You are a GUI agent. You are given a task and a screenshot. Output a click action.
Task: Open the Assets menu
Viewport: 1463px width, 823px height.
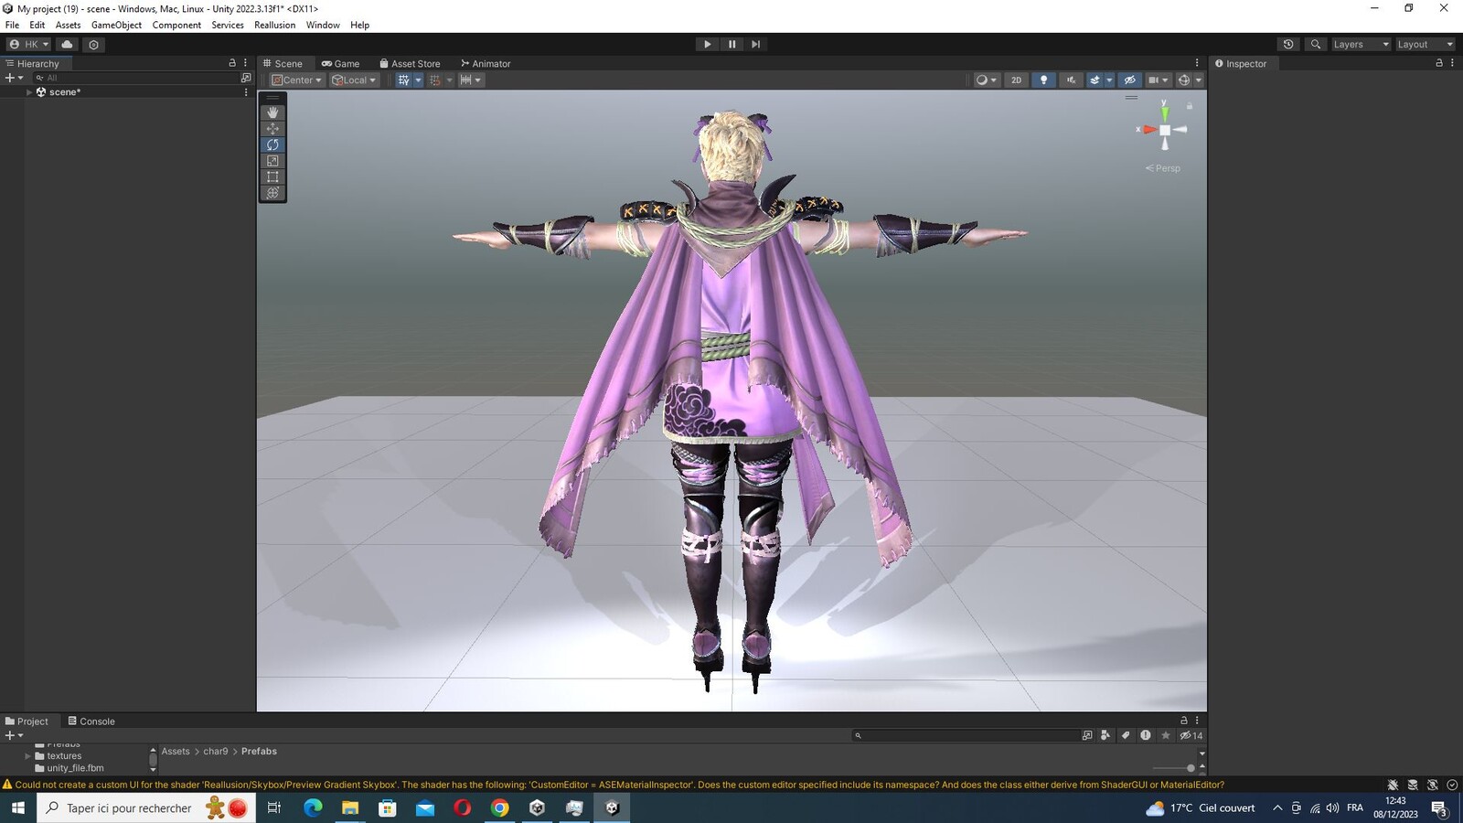click(x=68, y=25)
